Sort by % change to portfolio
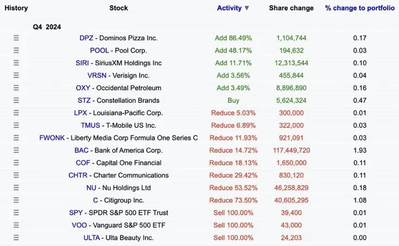The image size is (399, 246). (x=360, y=8)
